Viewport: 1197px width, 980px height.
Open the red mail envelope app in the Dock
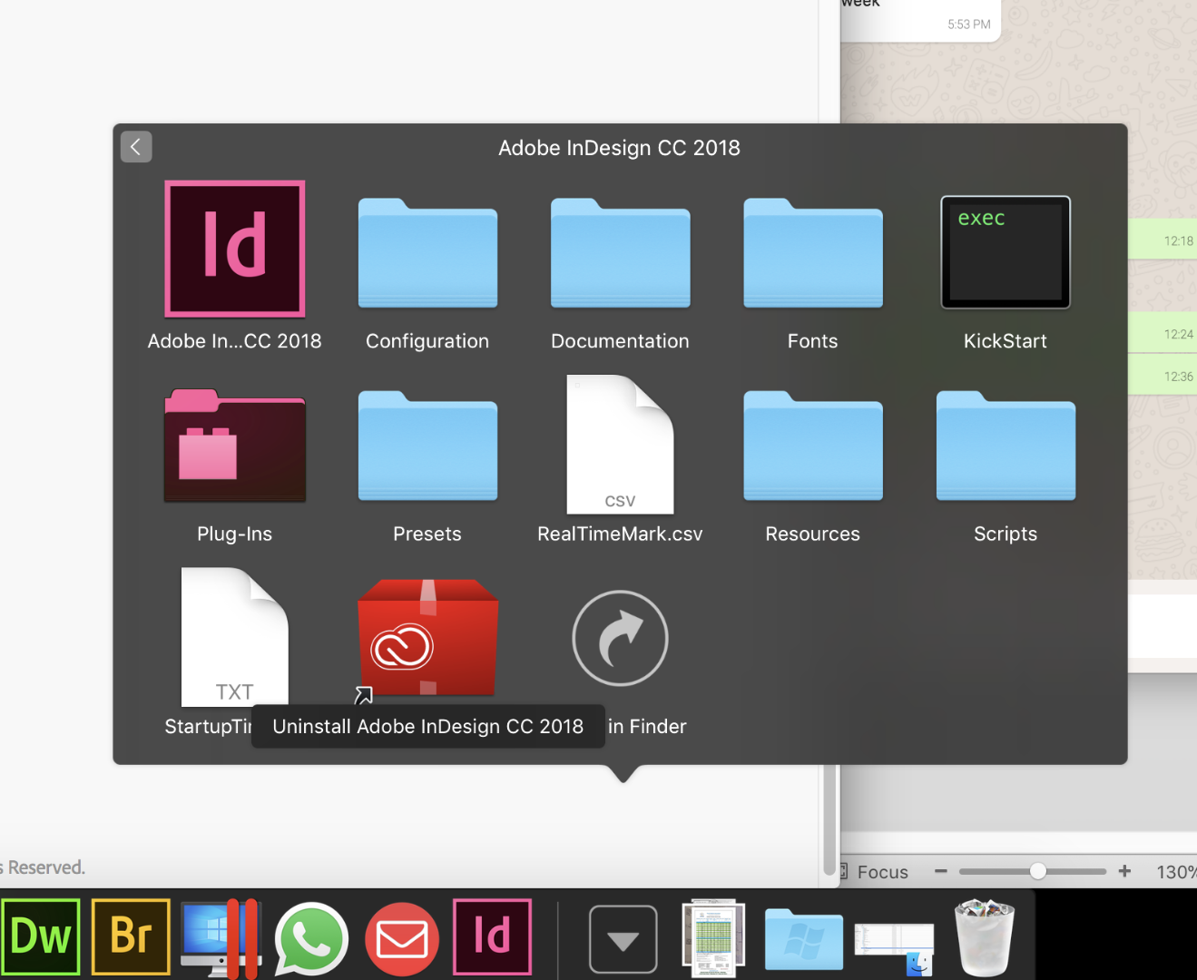(x=402, y=939)
